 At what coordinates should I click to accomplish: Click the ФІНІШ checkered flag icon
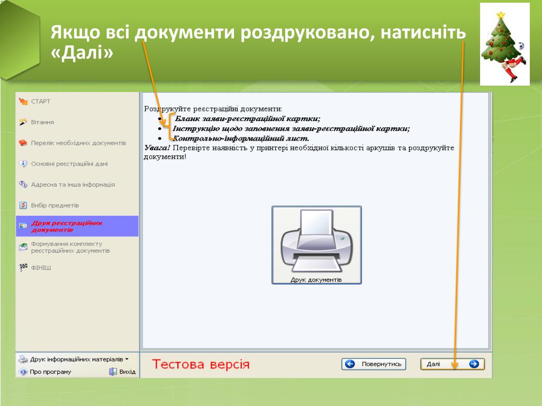(23, 267)
